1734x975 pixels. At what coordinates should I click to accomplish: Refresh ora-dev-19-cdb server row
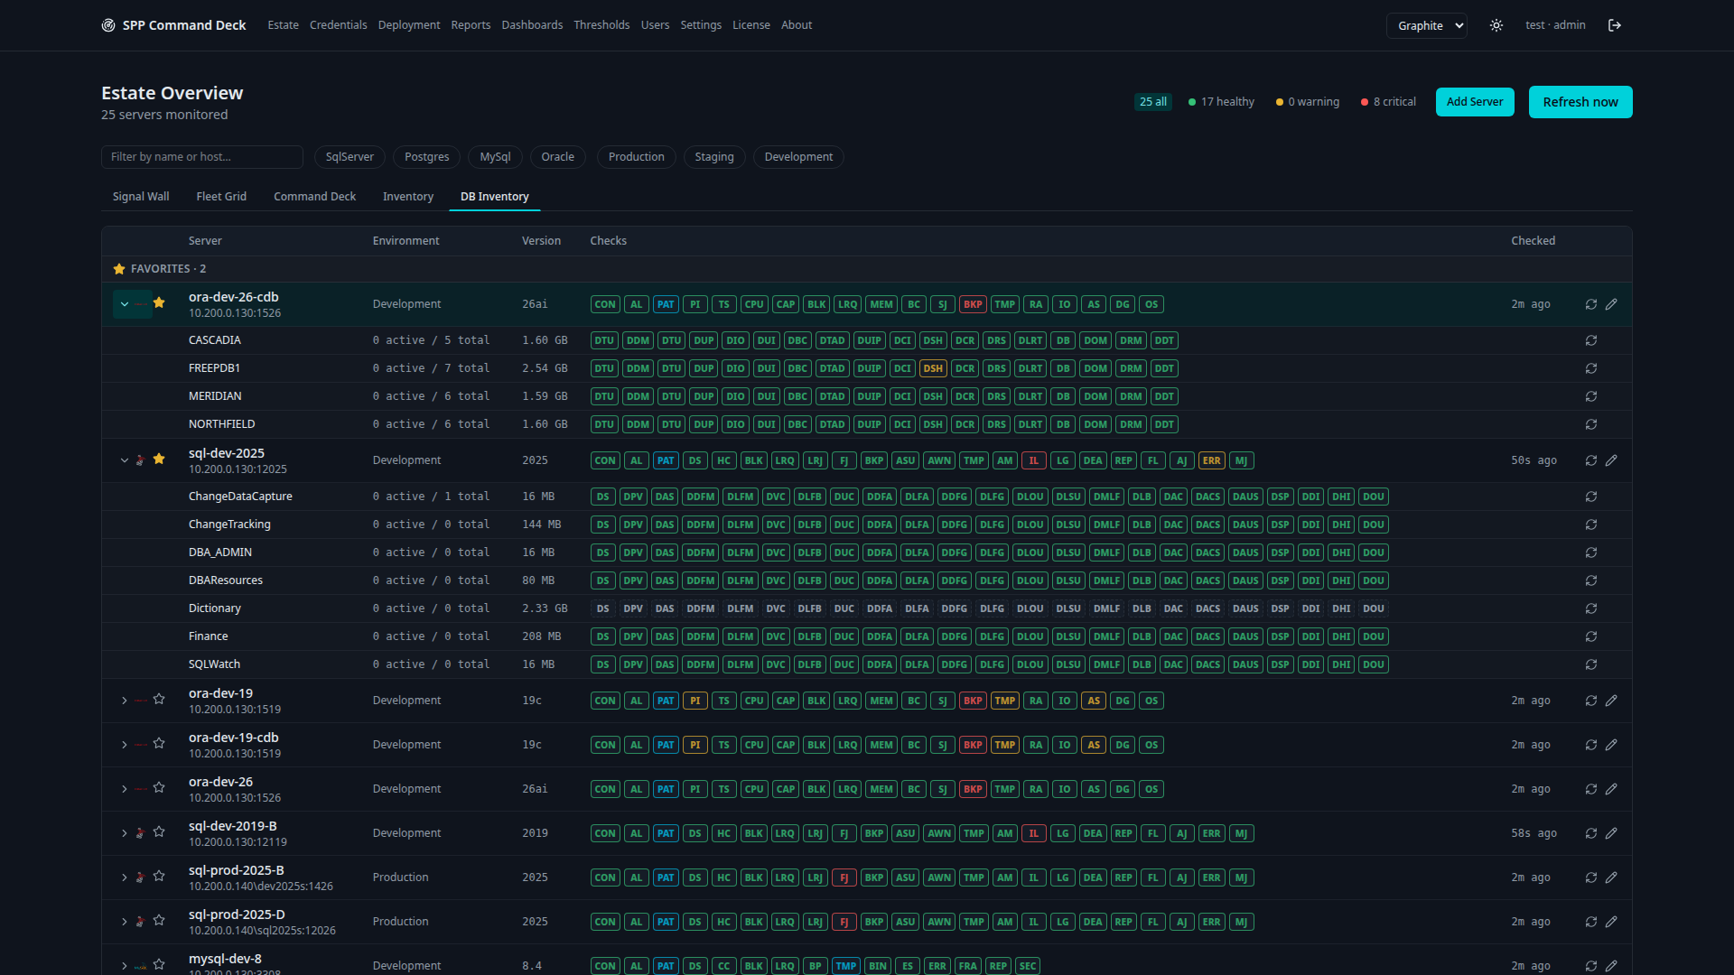(1591, 745)
